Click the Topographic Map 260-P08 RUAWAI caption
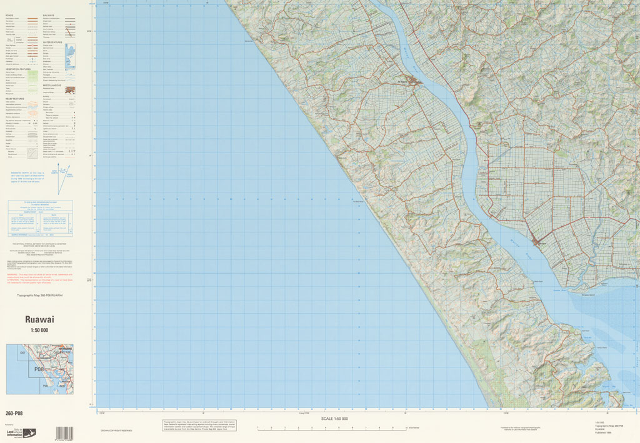The height and width of the screenshot is (443, 640). (39, 294)
